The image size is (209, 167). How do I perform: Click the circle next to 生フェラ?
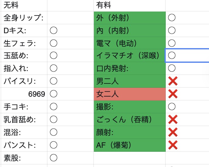[x=54, y=43]
